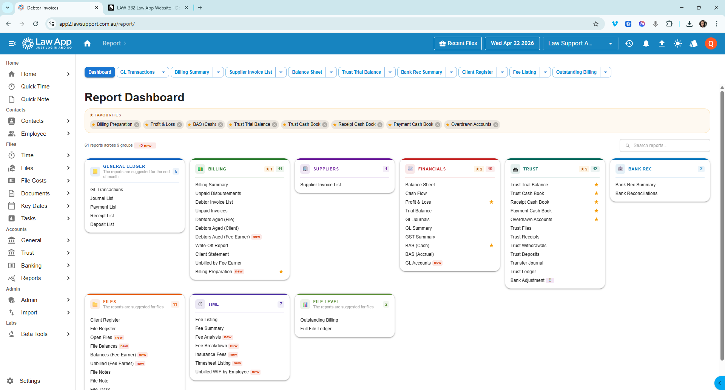Toggle favourite star on Trust Trial Balance row
The height and width of the screenshot is (390, 725).
click(596, 185)
